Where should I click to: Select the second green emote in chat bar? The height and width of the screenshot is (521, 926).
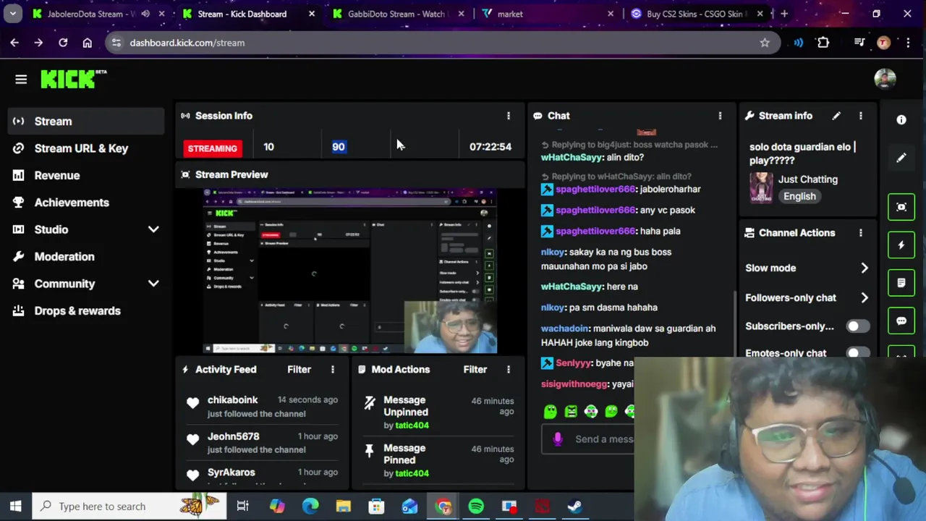click(x=571, y=412)
